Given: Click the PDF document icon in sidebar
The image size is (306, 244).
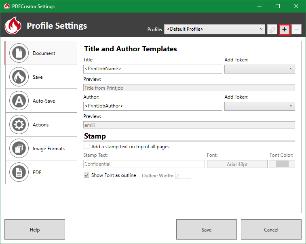Looking at the screenshot, I should coord(19,172).
